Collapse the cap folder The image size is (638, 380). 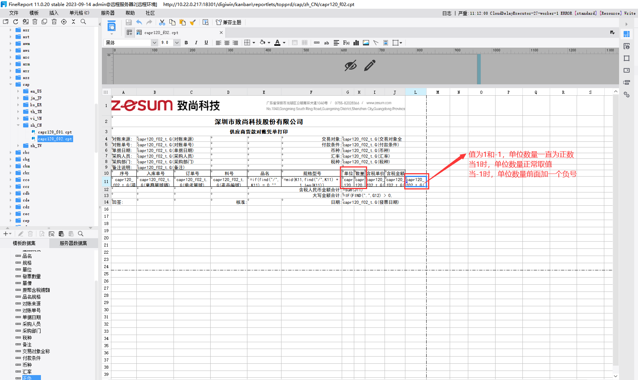[10, 84]
